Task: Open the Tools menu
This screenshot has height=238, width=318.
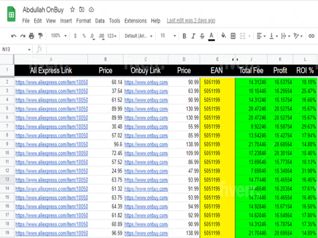Action: tap(114, 21)
